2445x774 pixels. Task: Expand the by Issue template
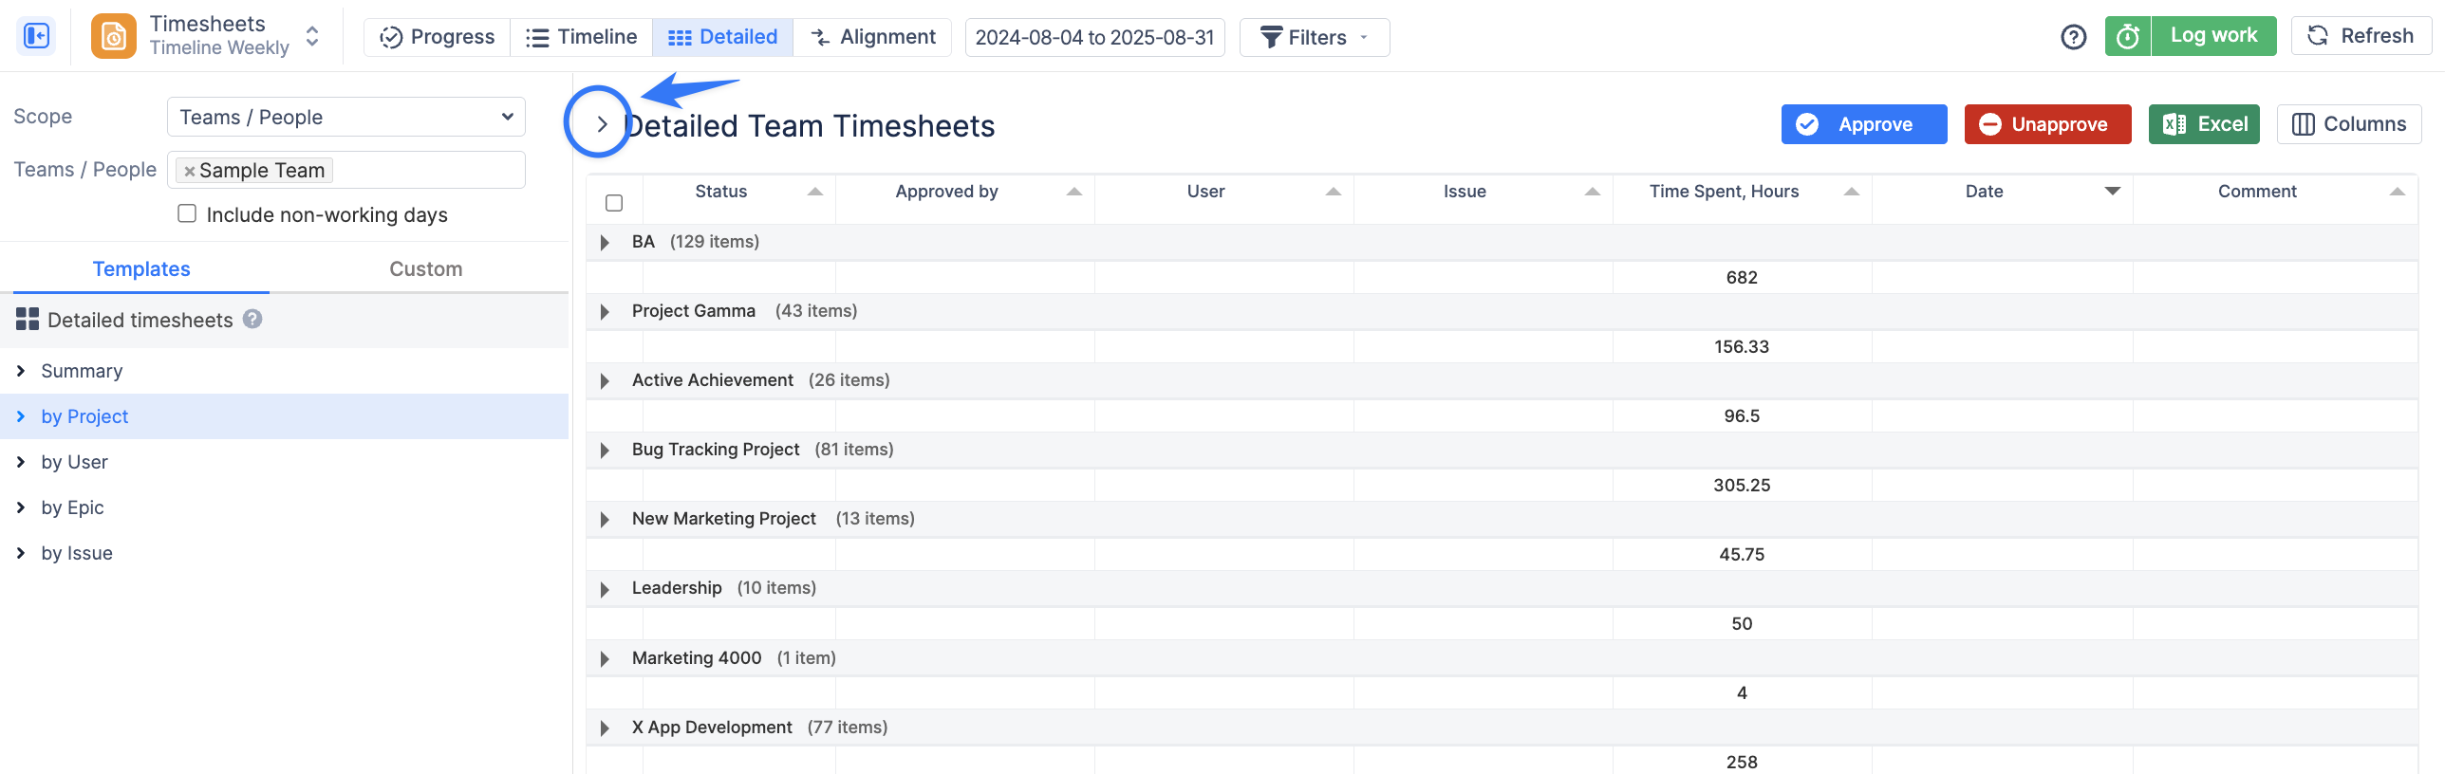click(21, 553)
